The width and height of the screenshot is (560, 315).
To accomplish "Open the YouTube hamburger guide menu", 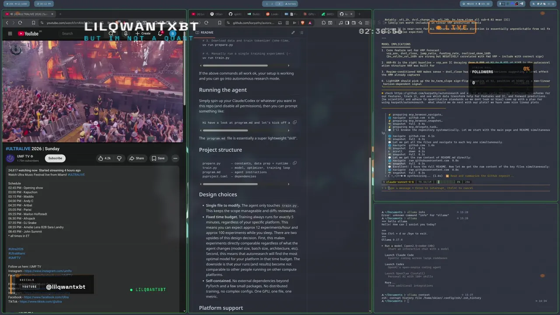I will point(10,34).
